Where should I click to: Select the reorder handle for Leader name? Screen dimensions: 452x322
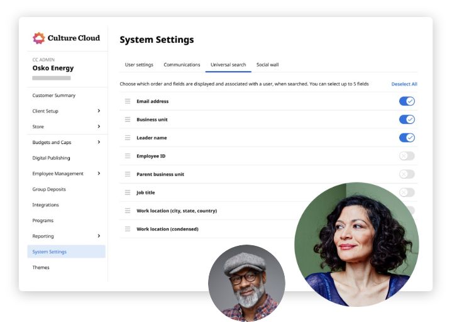point(128,138)
